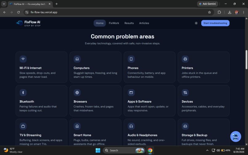248x155 pixels.
Task: Click the Storage & Backup drive icon
Action: pyautogui.click(x=185, y=126)
